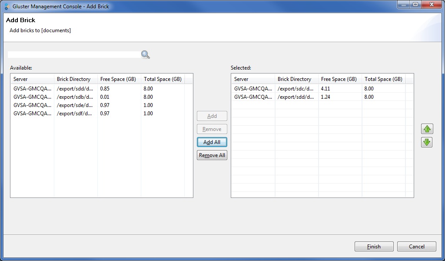Image resolution: width=445 pixels, height=261 pixels.
Task: Select available brick /export/sdf row
Action: 75,114
